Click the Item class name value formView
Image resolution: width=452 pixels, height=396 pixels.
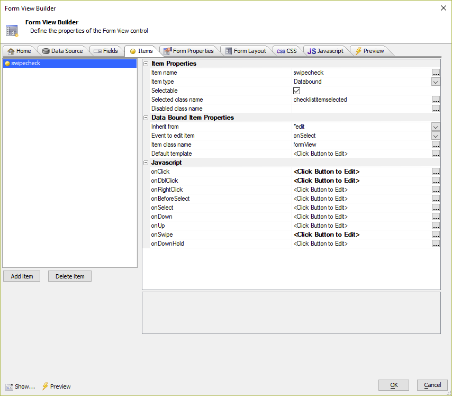coord(305,145)
